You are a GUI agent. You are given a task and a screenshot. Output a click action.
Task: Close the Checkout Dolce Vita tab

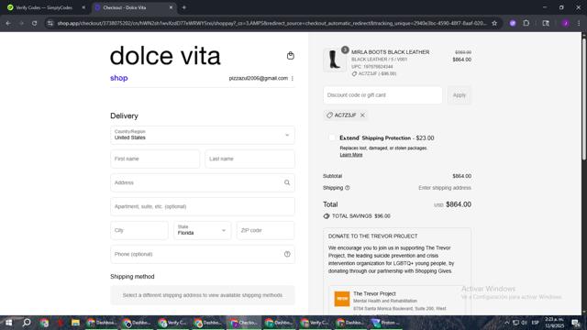coord(172,7)
